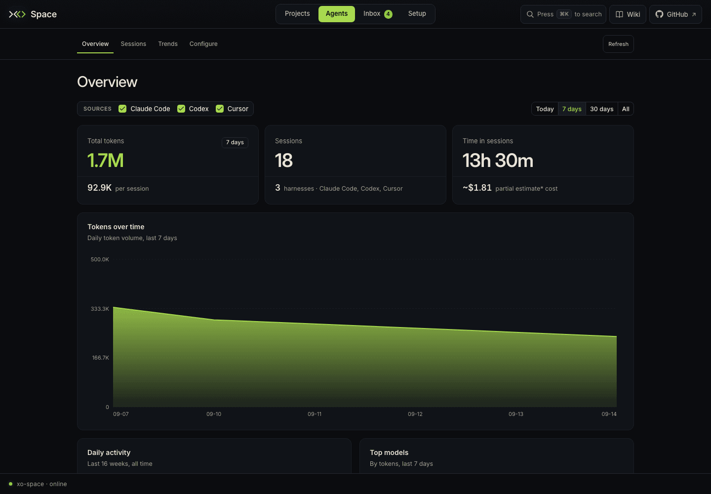Disable the Cursor source checkbox

tap(220, 109)
